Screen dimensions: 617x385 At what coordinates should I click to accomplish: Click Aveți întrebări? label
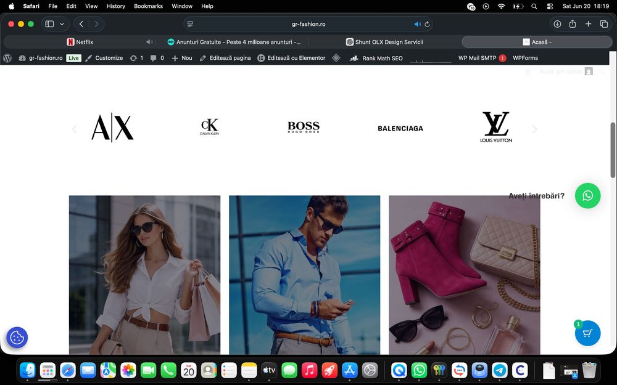point(536,196)
